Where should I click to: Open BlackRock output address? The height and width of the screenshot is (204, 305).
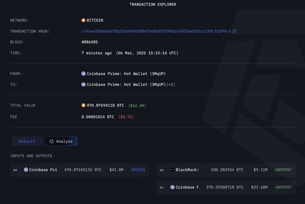(187, 170)
